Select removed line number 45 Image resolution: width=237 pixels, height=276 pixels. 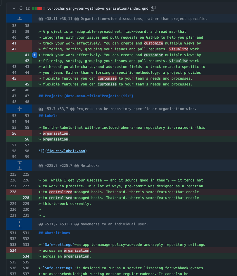coord(14,78)
